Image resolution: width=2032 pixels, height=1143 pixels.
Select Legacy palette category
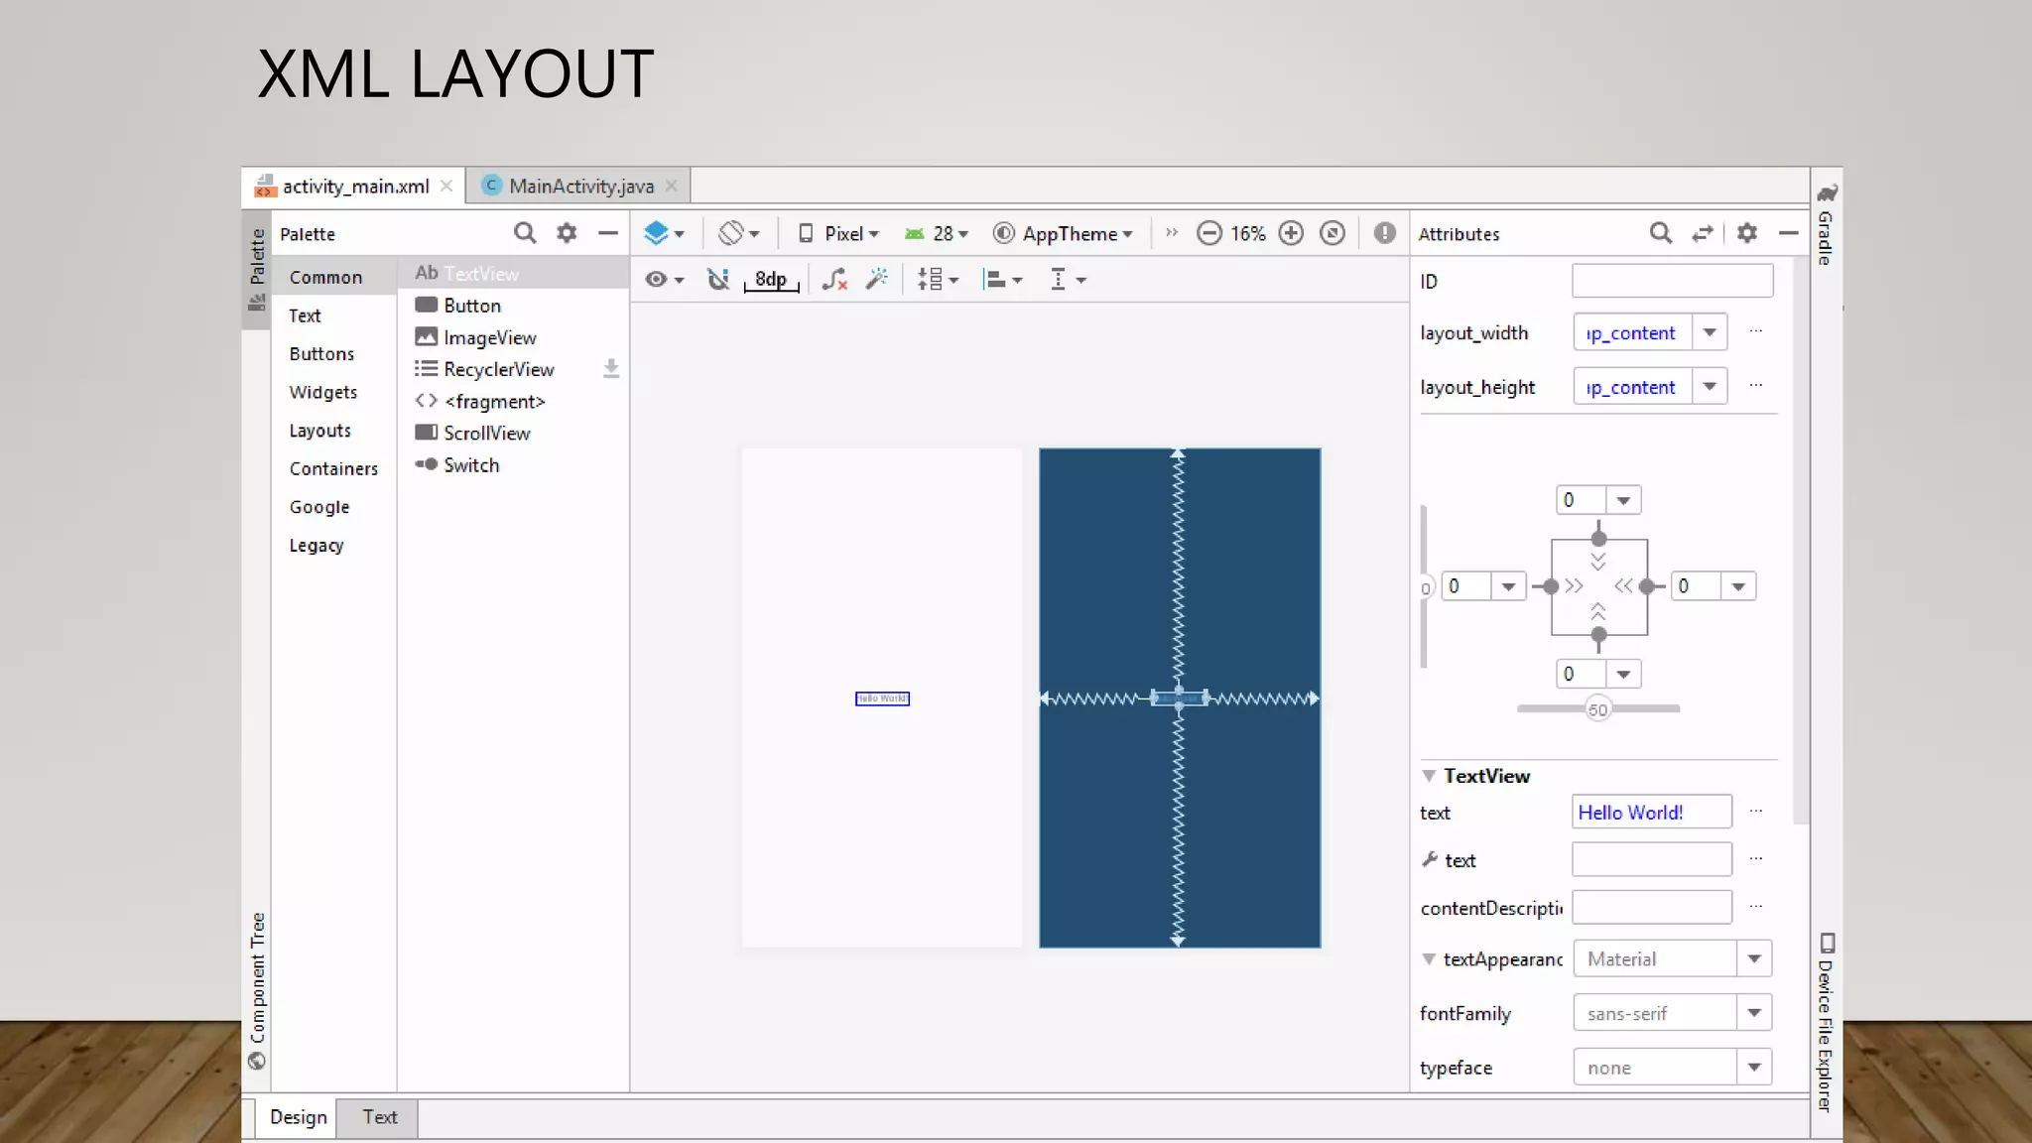point(333,546)
